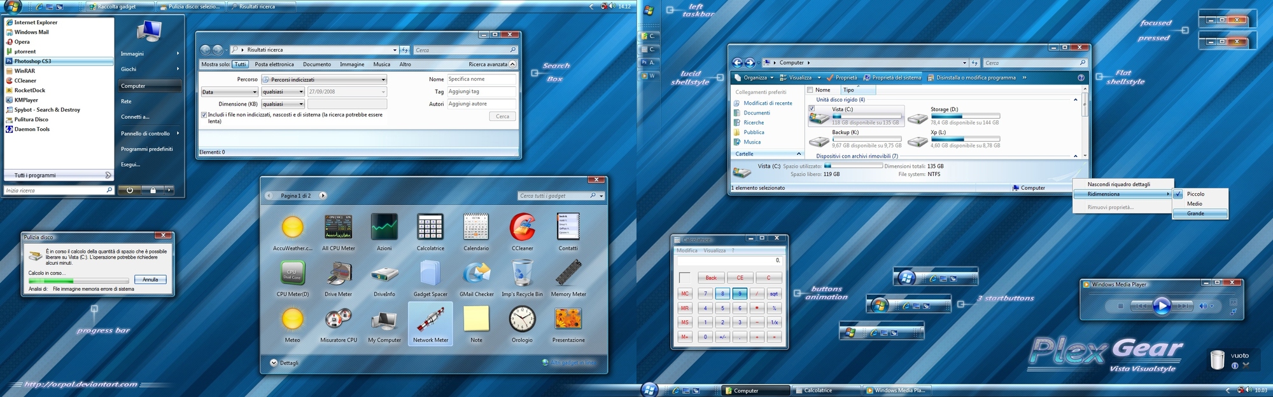1273x397 pixels.
Task: Open the Altri gadget in linea link
Action: coord(573,363)
